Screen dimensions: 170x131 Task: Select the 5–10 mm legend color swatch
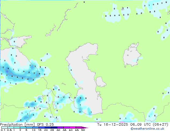[x=29, y=128]
